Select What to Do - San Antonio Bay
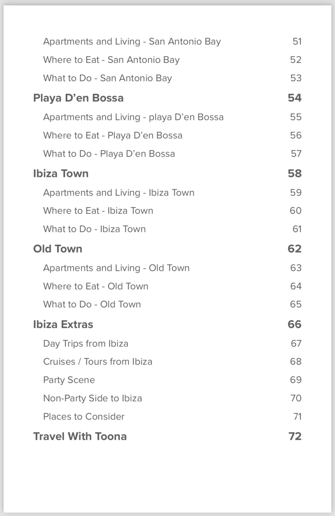This screenshot has height=516, width=335. [107, 78]
